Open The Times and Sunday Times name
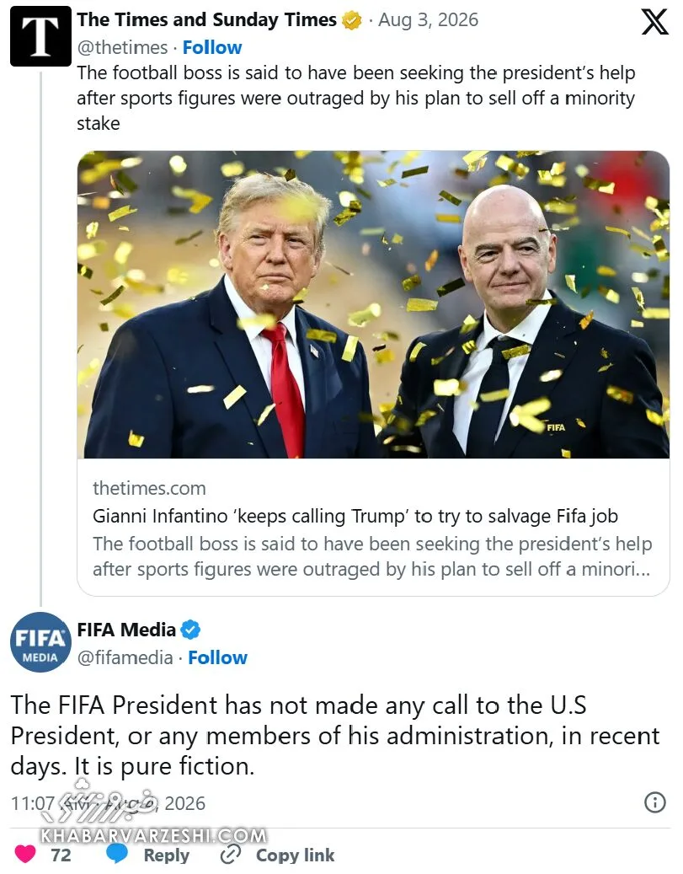This screenshot has height=874, width=683. (x=206, y=20)
